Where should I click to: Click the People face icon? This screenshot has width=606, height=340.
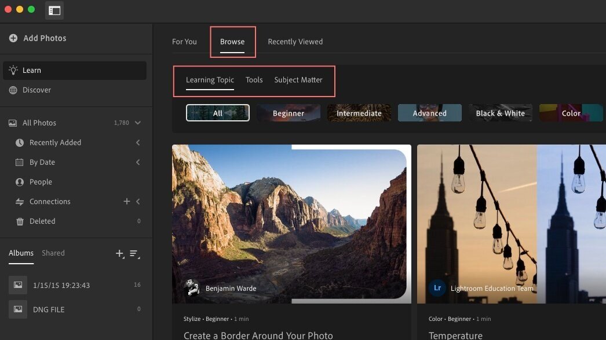pos(19,182)
